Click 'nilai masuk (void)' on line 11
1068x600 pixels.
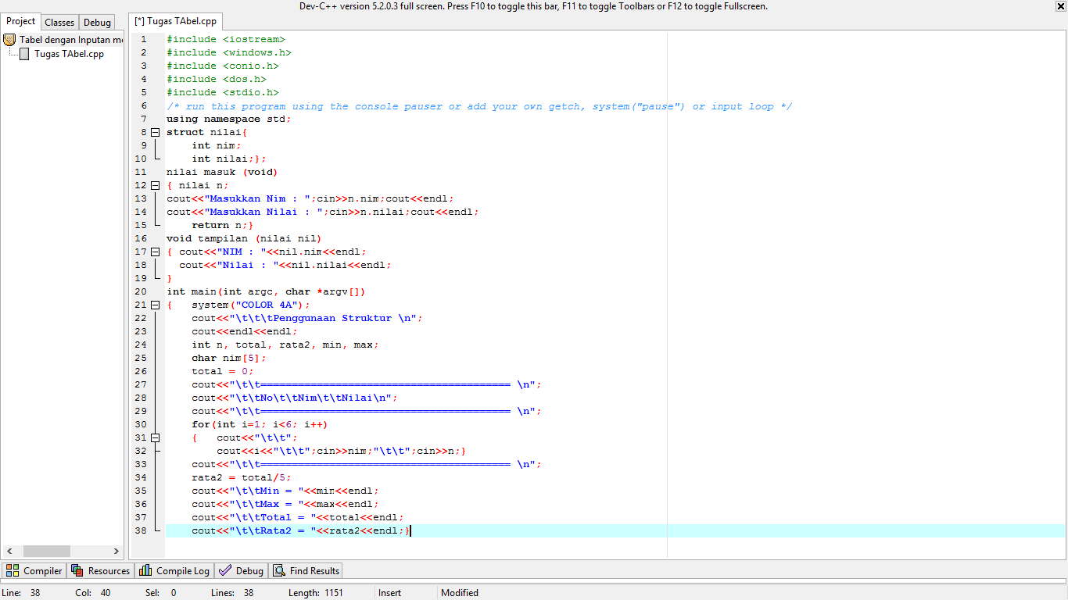tap(223, 172)
